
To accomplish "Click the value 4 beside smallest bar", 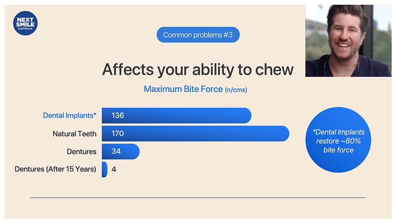I will (114, 170).
